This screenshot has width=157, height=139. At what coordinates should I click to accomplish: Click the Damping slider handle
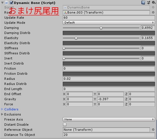click(x=101, y=28)
